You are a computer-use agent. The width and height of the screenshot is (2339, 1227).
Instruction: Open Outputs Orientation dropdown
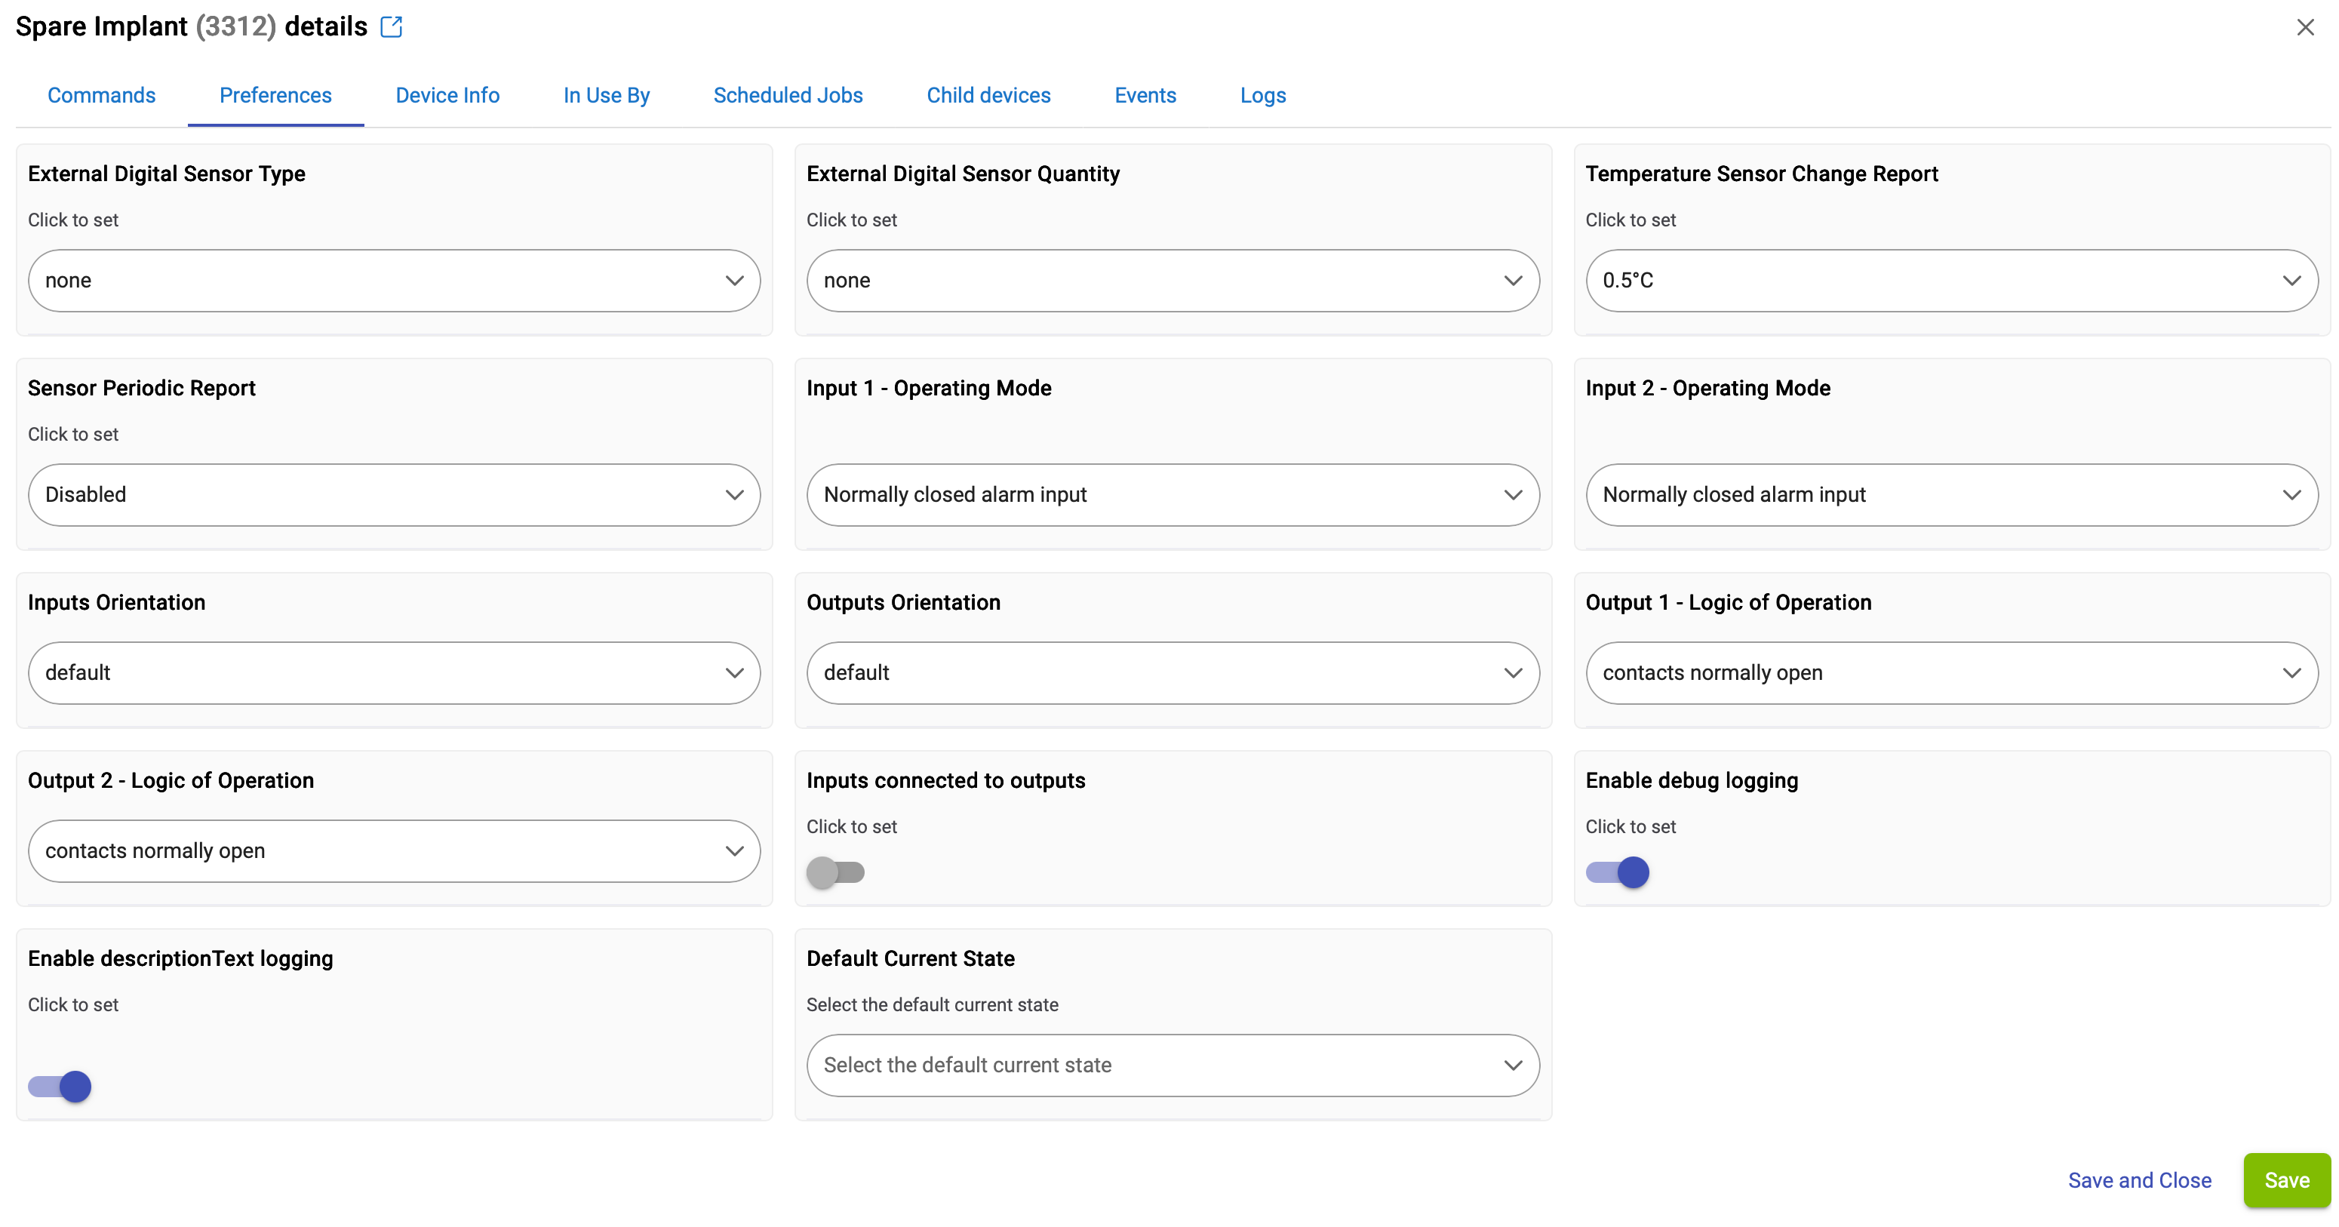[x=1173, y=673]
